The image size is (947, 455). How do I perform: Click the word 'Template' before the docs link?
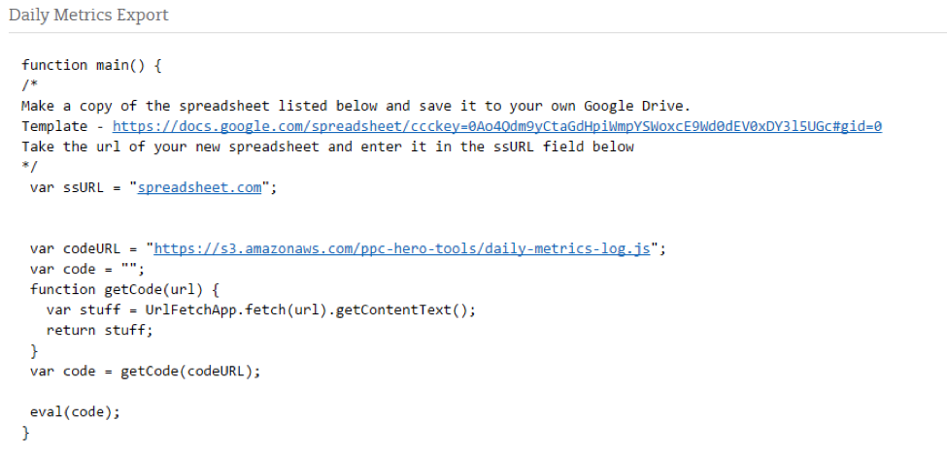pyautogui.click(x=54, y=126)
